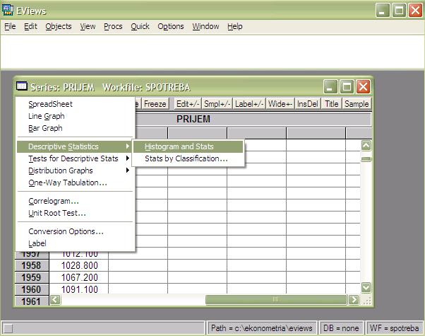Toggle the Label+/- button

249,104
